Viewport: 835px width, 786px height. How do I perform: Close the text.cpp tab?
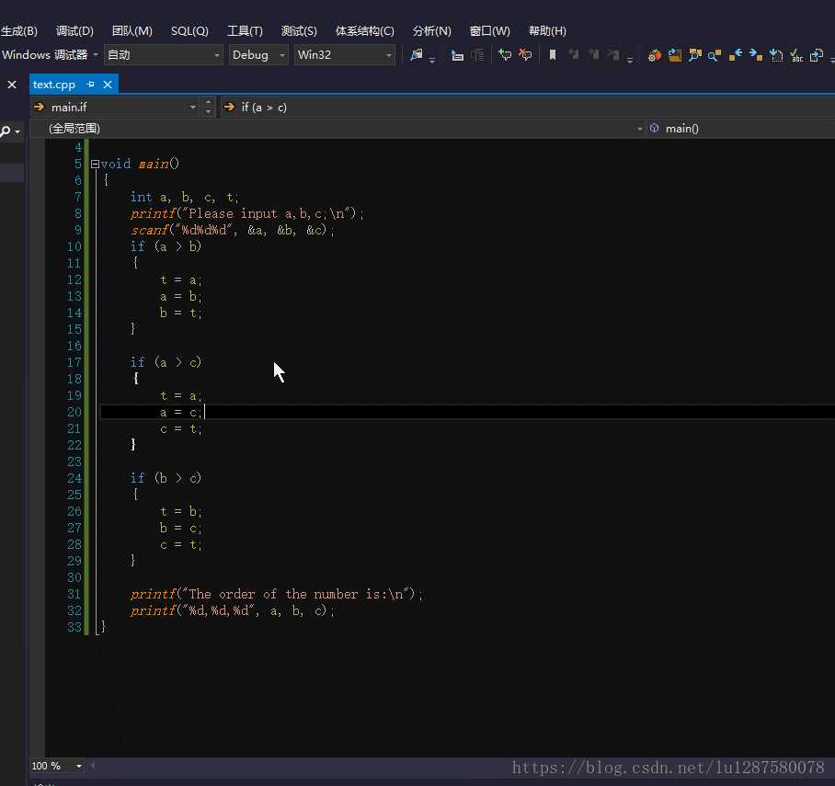[x=108, y=85]
